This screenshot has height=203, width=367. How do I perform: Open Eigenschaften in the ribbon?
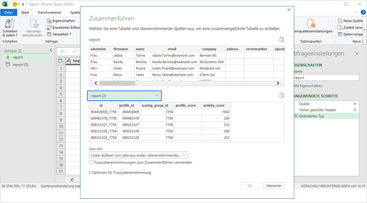(61, 21)
